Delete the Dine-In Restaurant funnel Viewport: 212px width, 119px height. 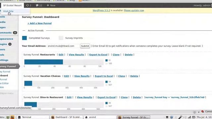pos(137,97)
